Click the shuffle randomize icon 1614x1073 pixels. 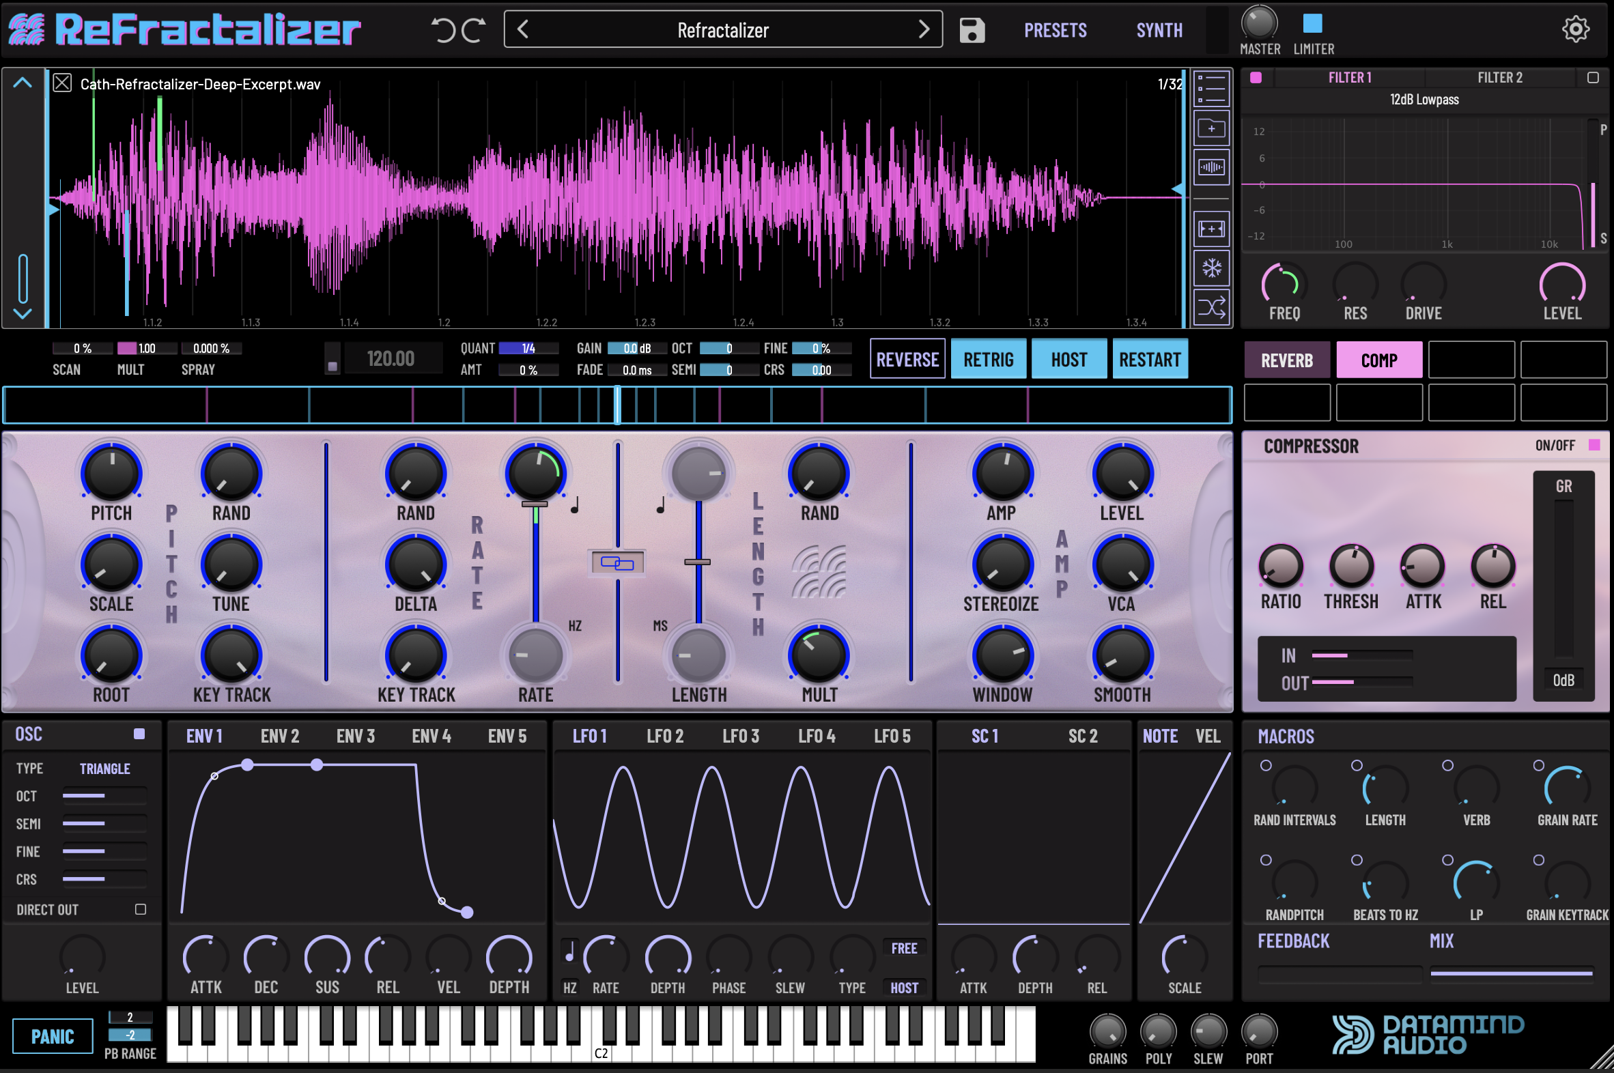[1211, 307]
